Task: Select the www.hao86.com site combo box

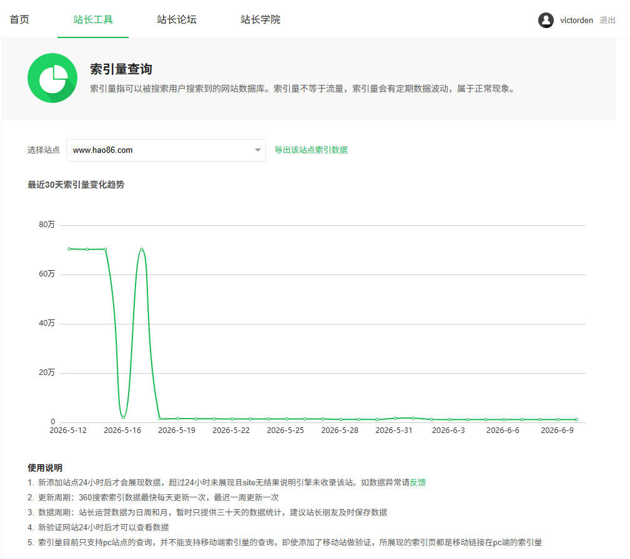Action: (x=166, y=150)
